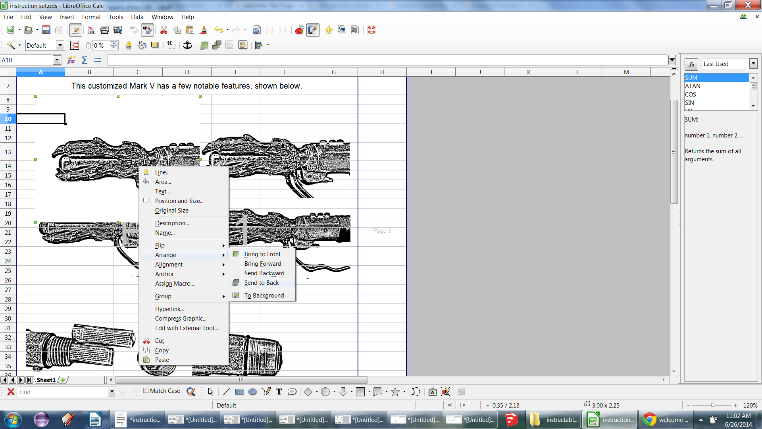Screen dimensions: 762x429
Task: Click the Styles and Formatting icon
Action: click(74, 46)
